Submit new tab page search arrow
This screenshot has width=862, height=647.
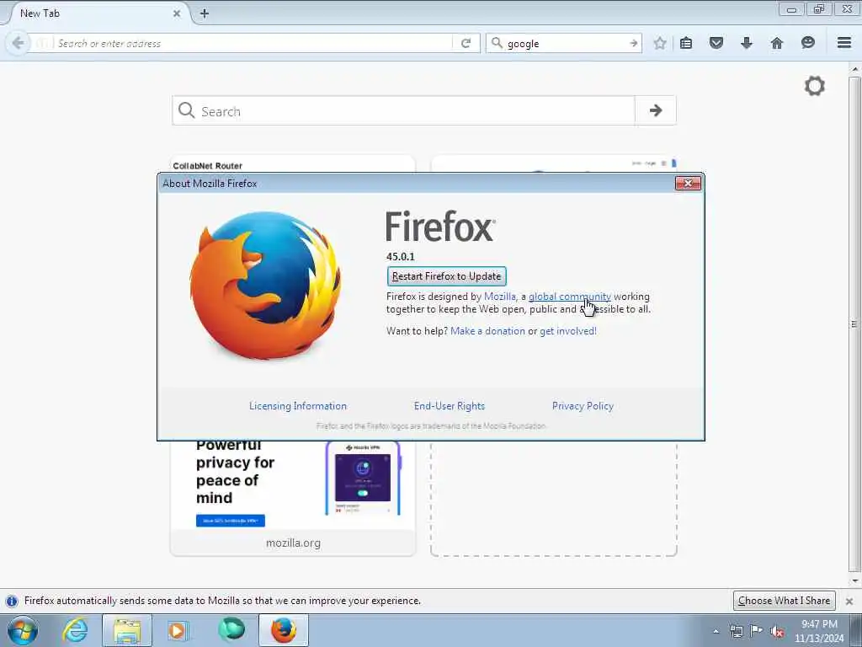655,110
